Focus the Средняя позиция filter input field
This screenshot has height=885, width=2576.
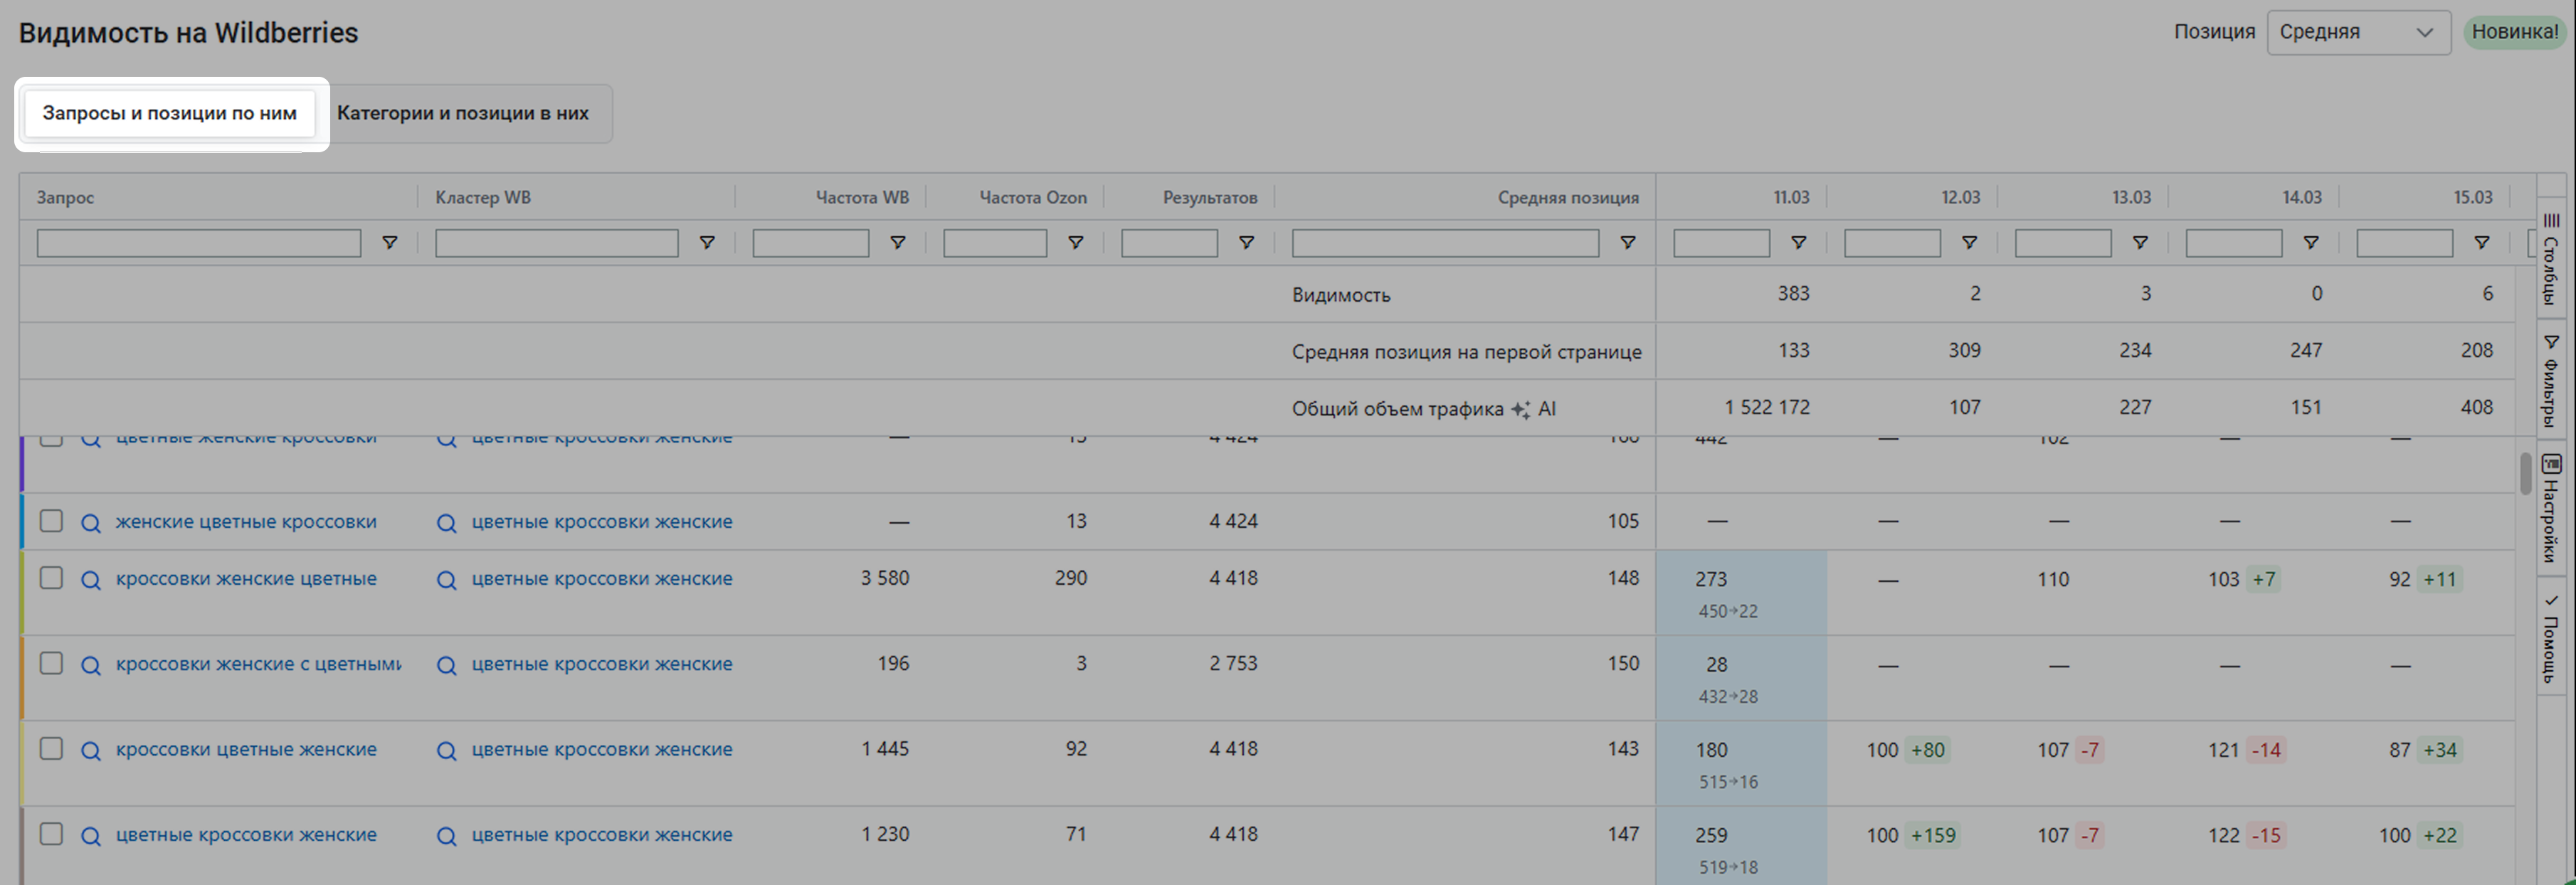coord(1445,243)
